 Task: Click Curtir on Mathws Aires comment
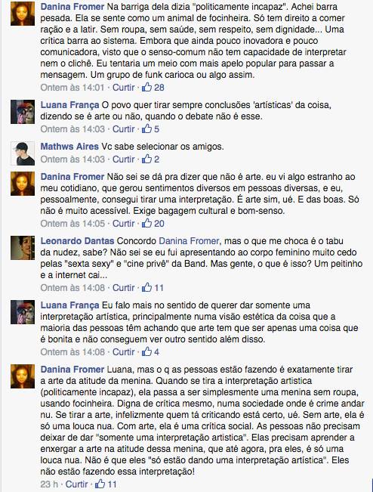click(124, 159)
